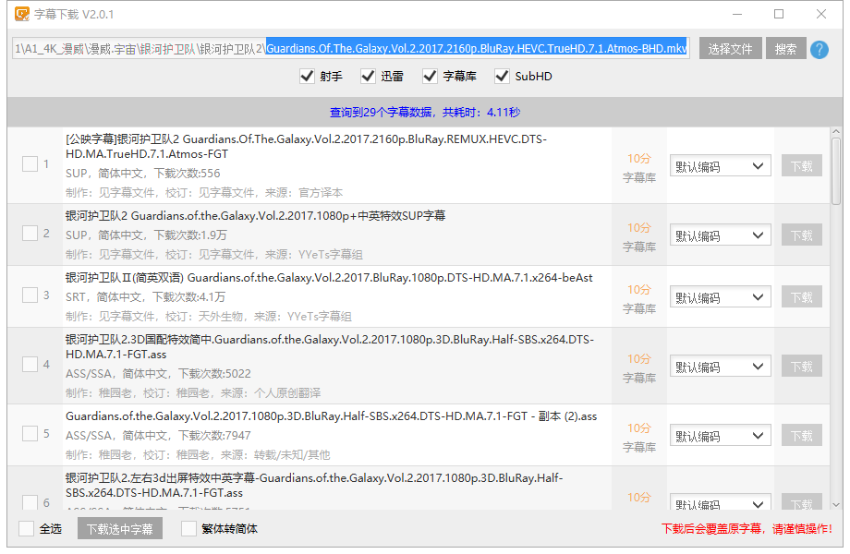Enable the 繁体转简体 conversion checkbox
The width and height of the screenshot is (850, 554).
tap(188, 528)
